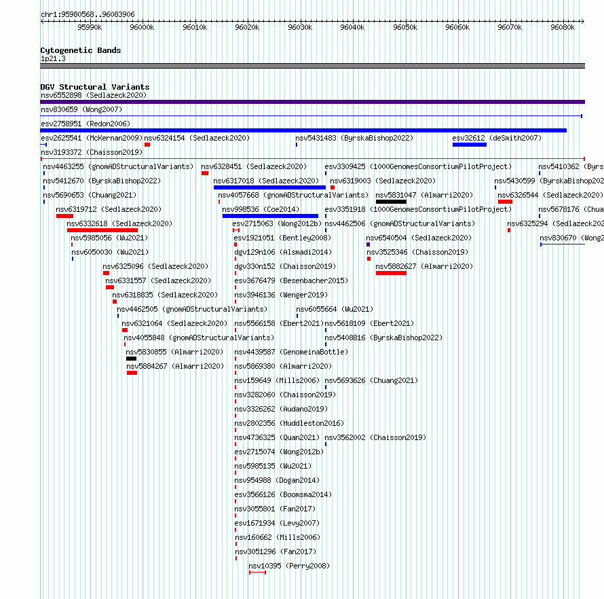Click nsv5690653 (Chuang2021) label
This screenshot has height=599, width=604.
click(90, 195)
